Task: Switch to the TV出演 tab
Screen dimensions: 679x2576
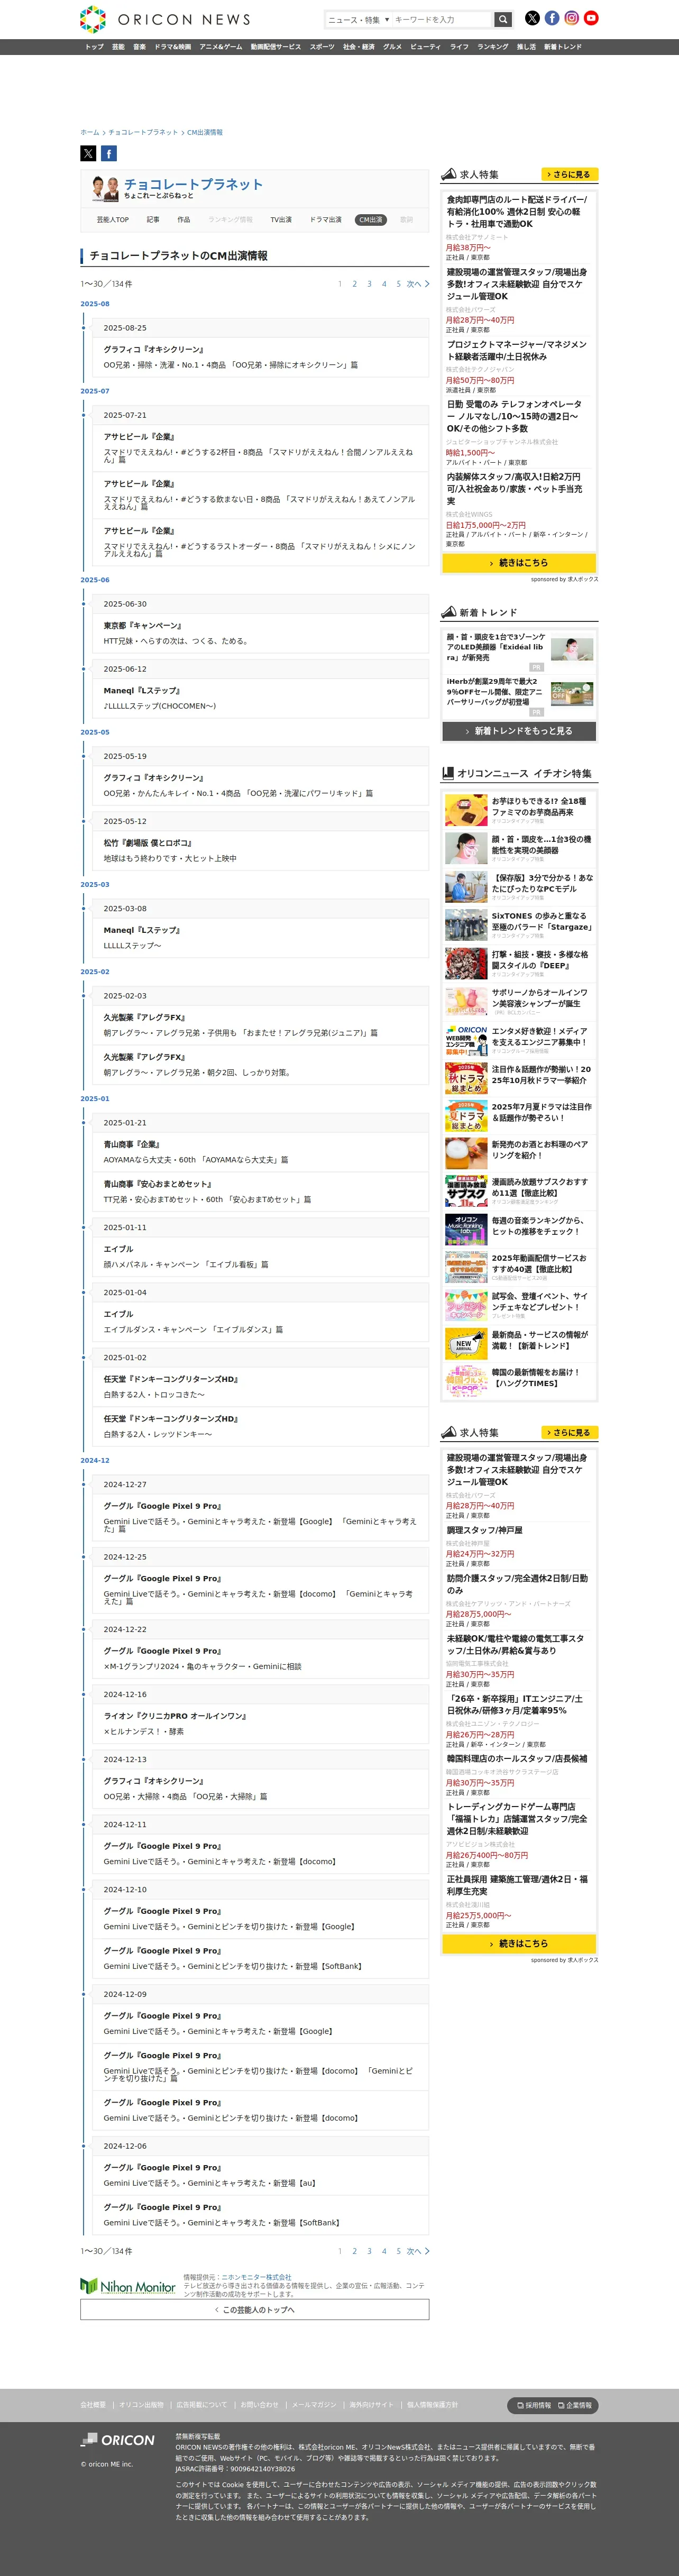Action: coord(281,220)
